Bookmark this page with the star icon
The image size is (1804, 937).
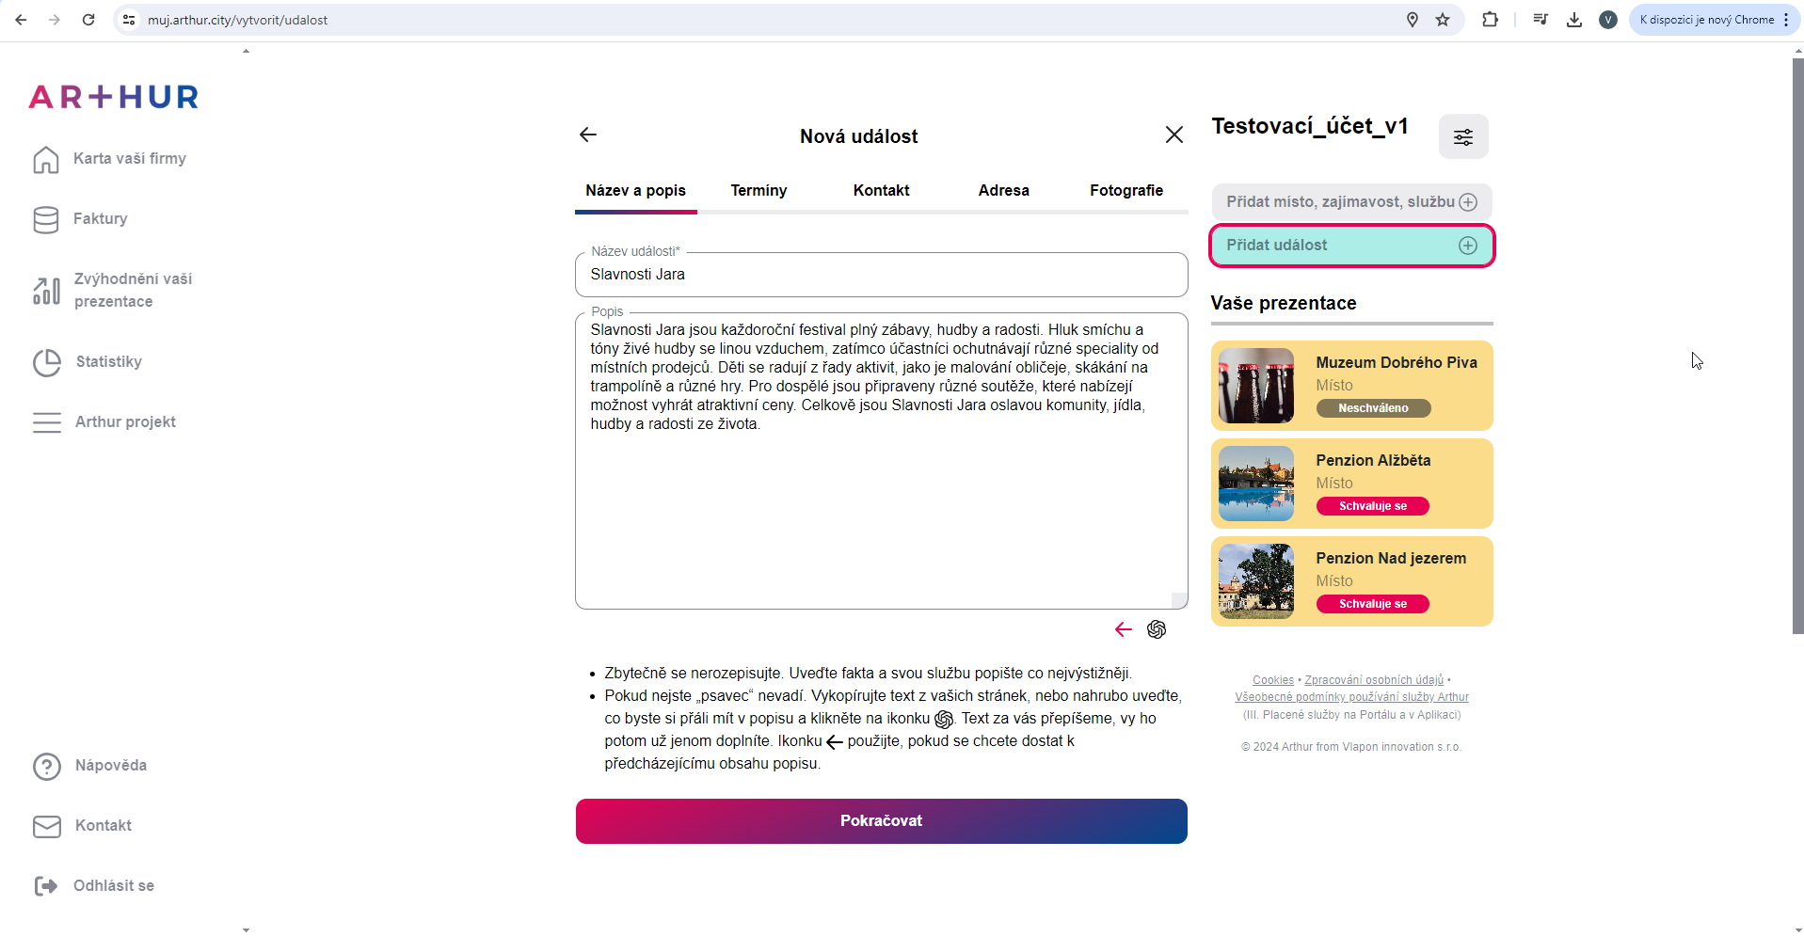tap(1443, 20)
